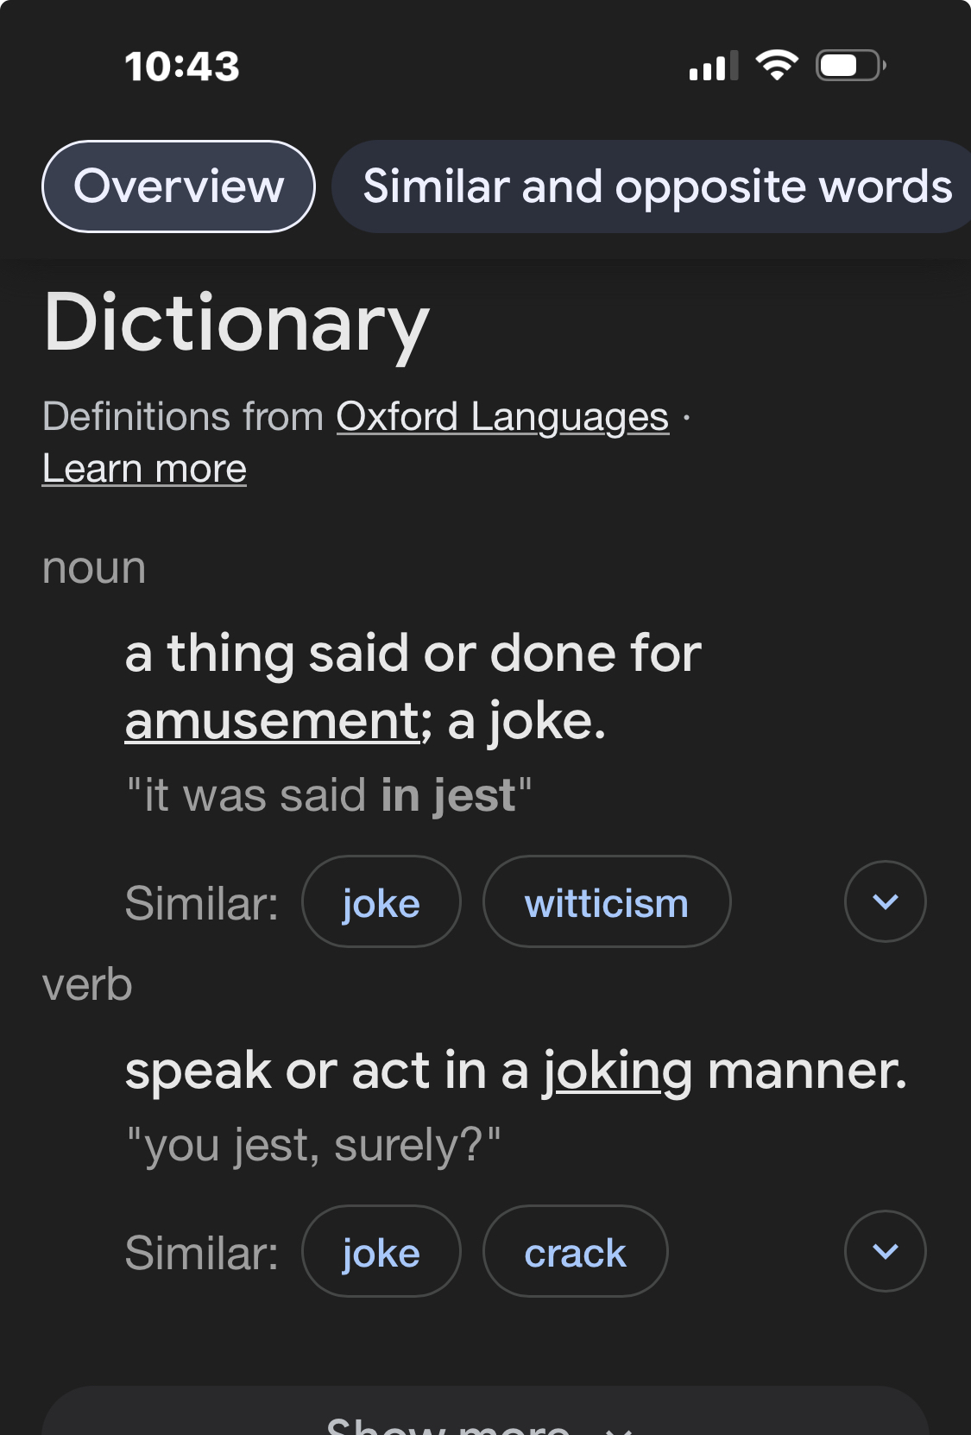
Task: Tap the Dictionary heading
Action: click(x=236, y=322)
